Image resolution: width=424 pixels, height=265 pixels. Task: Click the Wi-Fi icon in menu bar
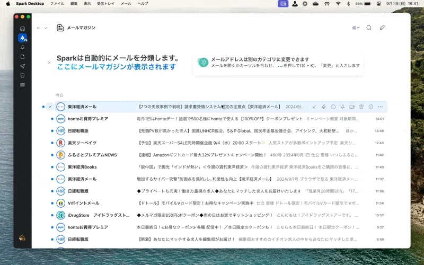coord(338,4)
